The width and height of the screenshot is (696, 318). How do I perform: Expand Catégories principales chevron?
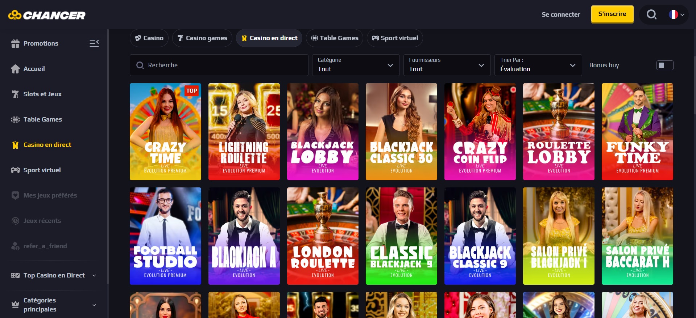(94, 305)
